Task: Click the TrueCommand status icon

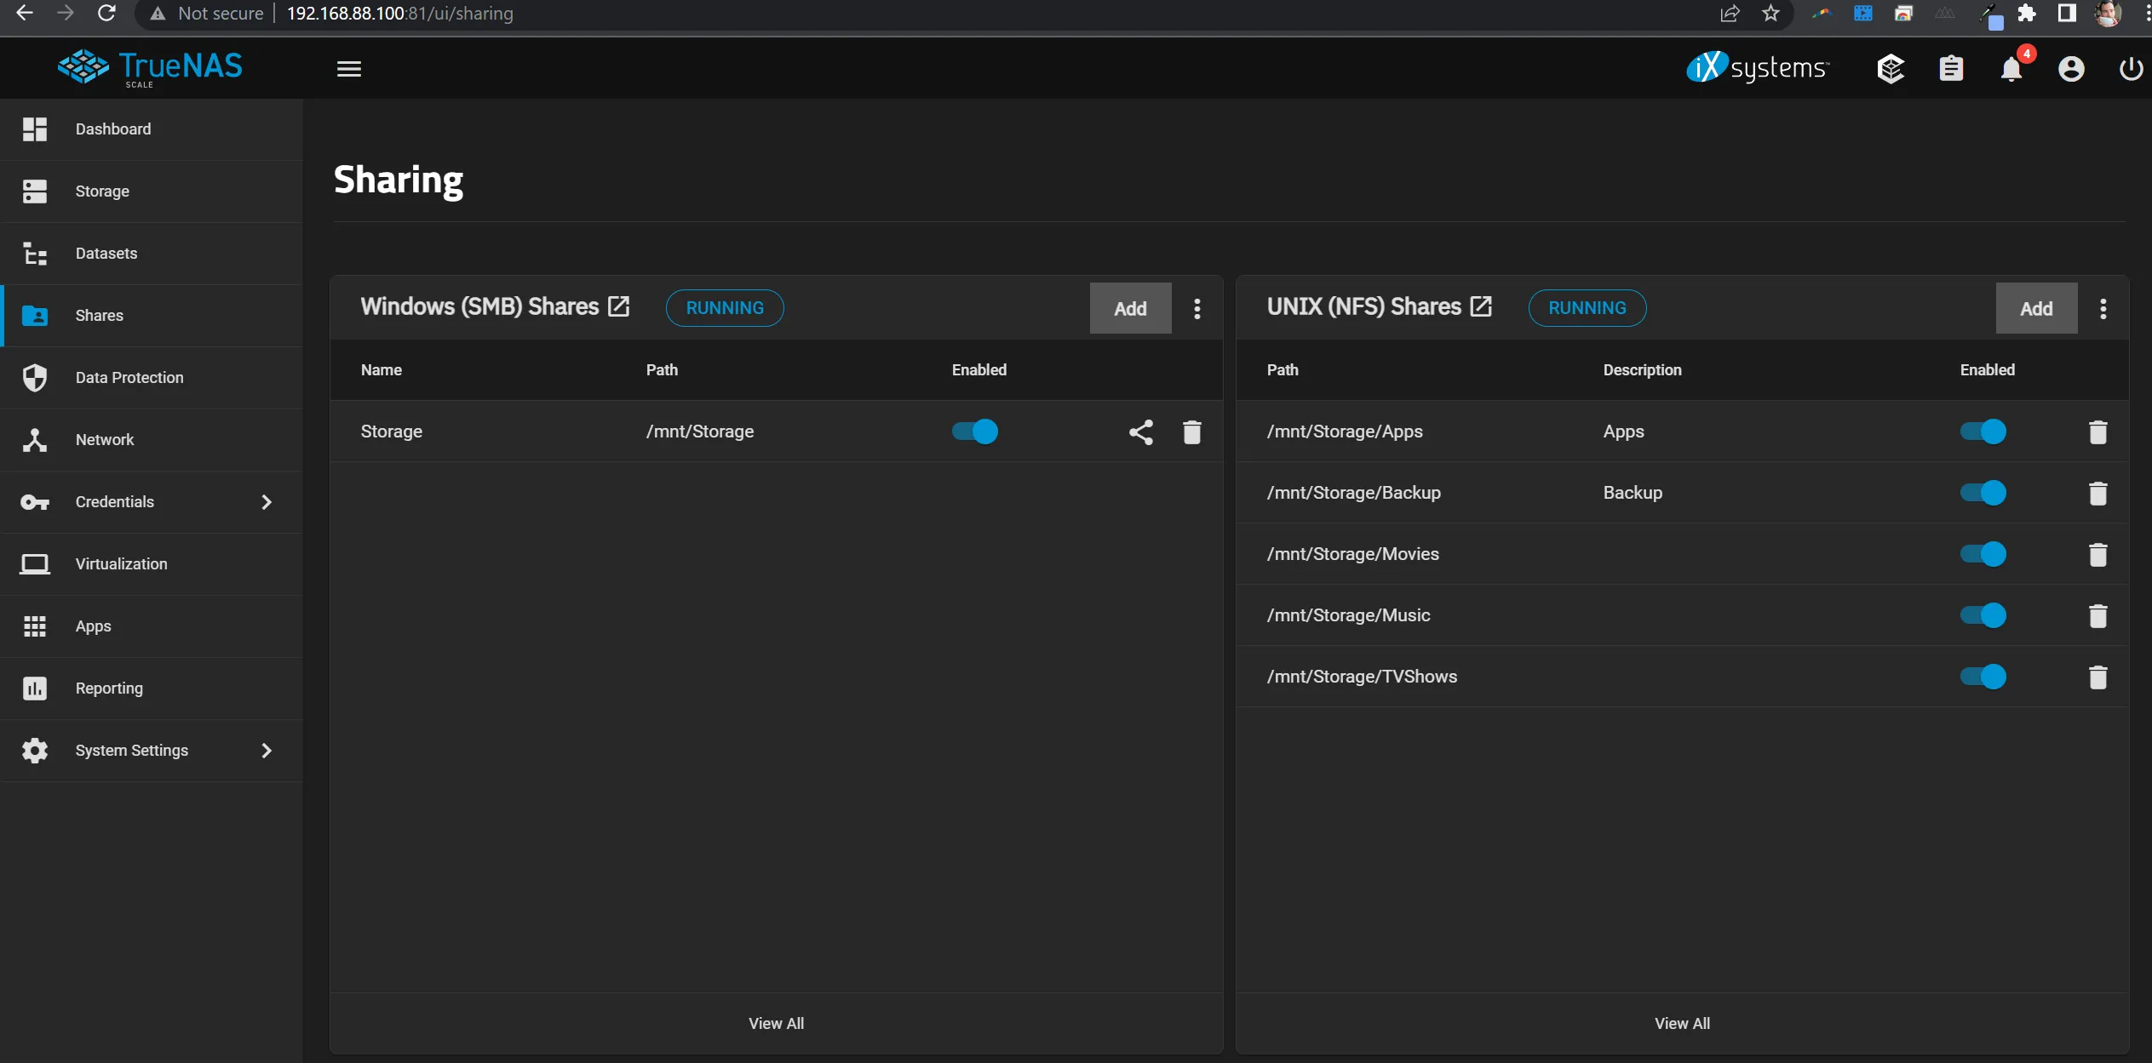Action: (1891, 69)
